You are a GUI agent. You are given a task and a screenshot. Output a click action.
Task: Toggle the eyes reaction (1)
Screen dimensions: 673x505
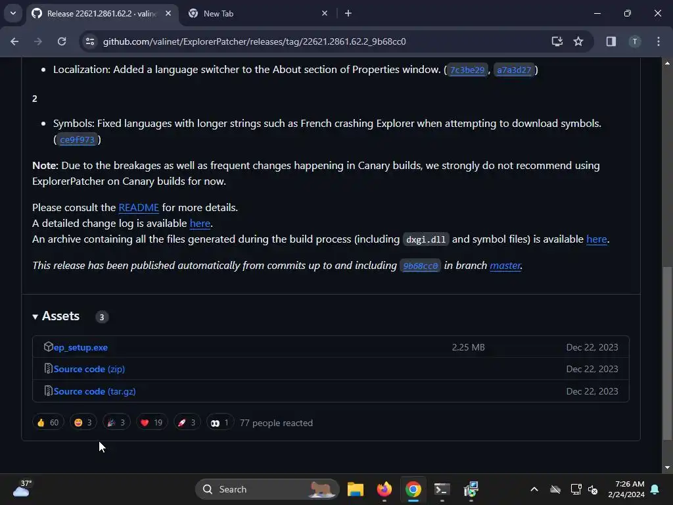tap(220, 423)
